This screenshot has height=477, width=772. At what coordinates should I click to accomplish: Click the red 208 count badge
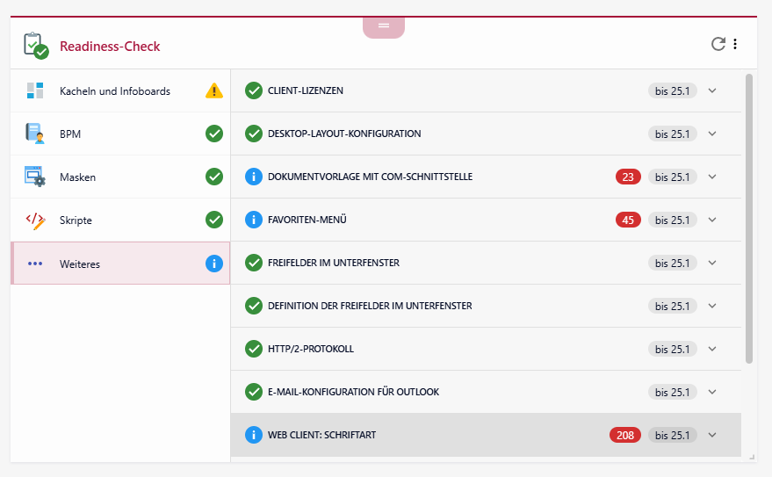point(625,435)
